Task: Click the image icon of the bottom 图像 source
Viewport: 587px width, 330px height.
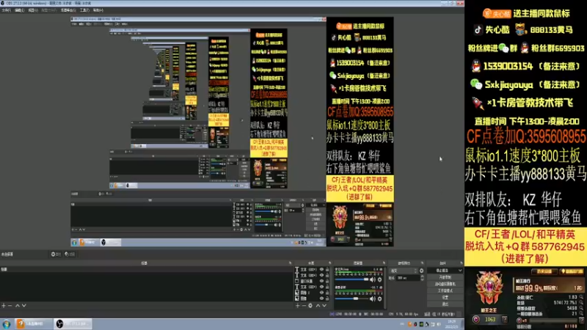Action: click(297, 298)
